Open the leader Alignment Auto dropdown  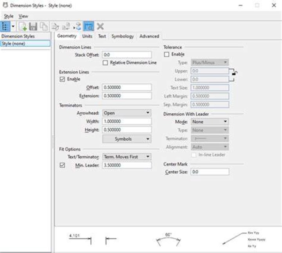click(x=210, y=147)
